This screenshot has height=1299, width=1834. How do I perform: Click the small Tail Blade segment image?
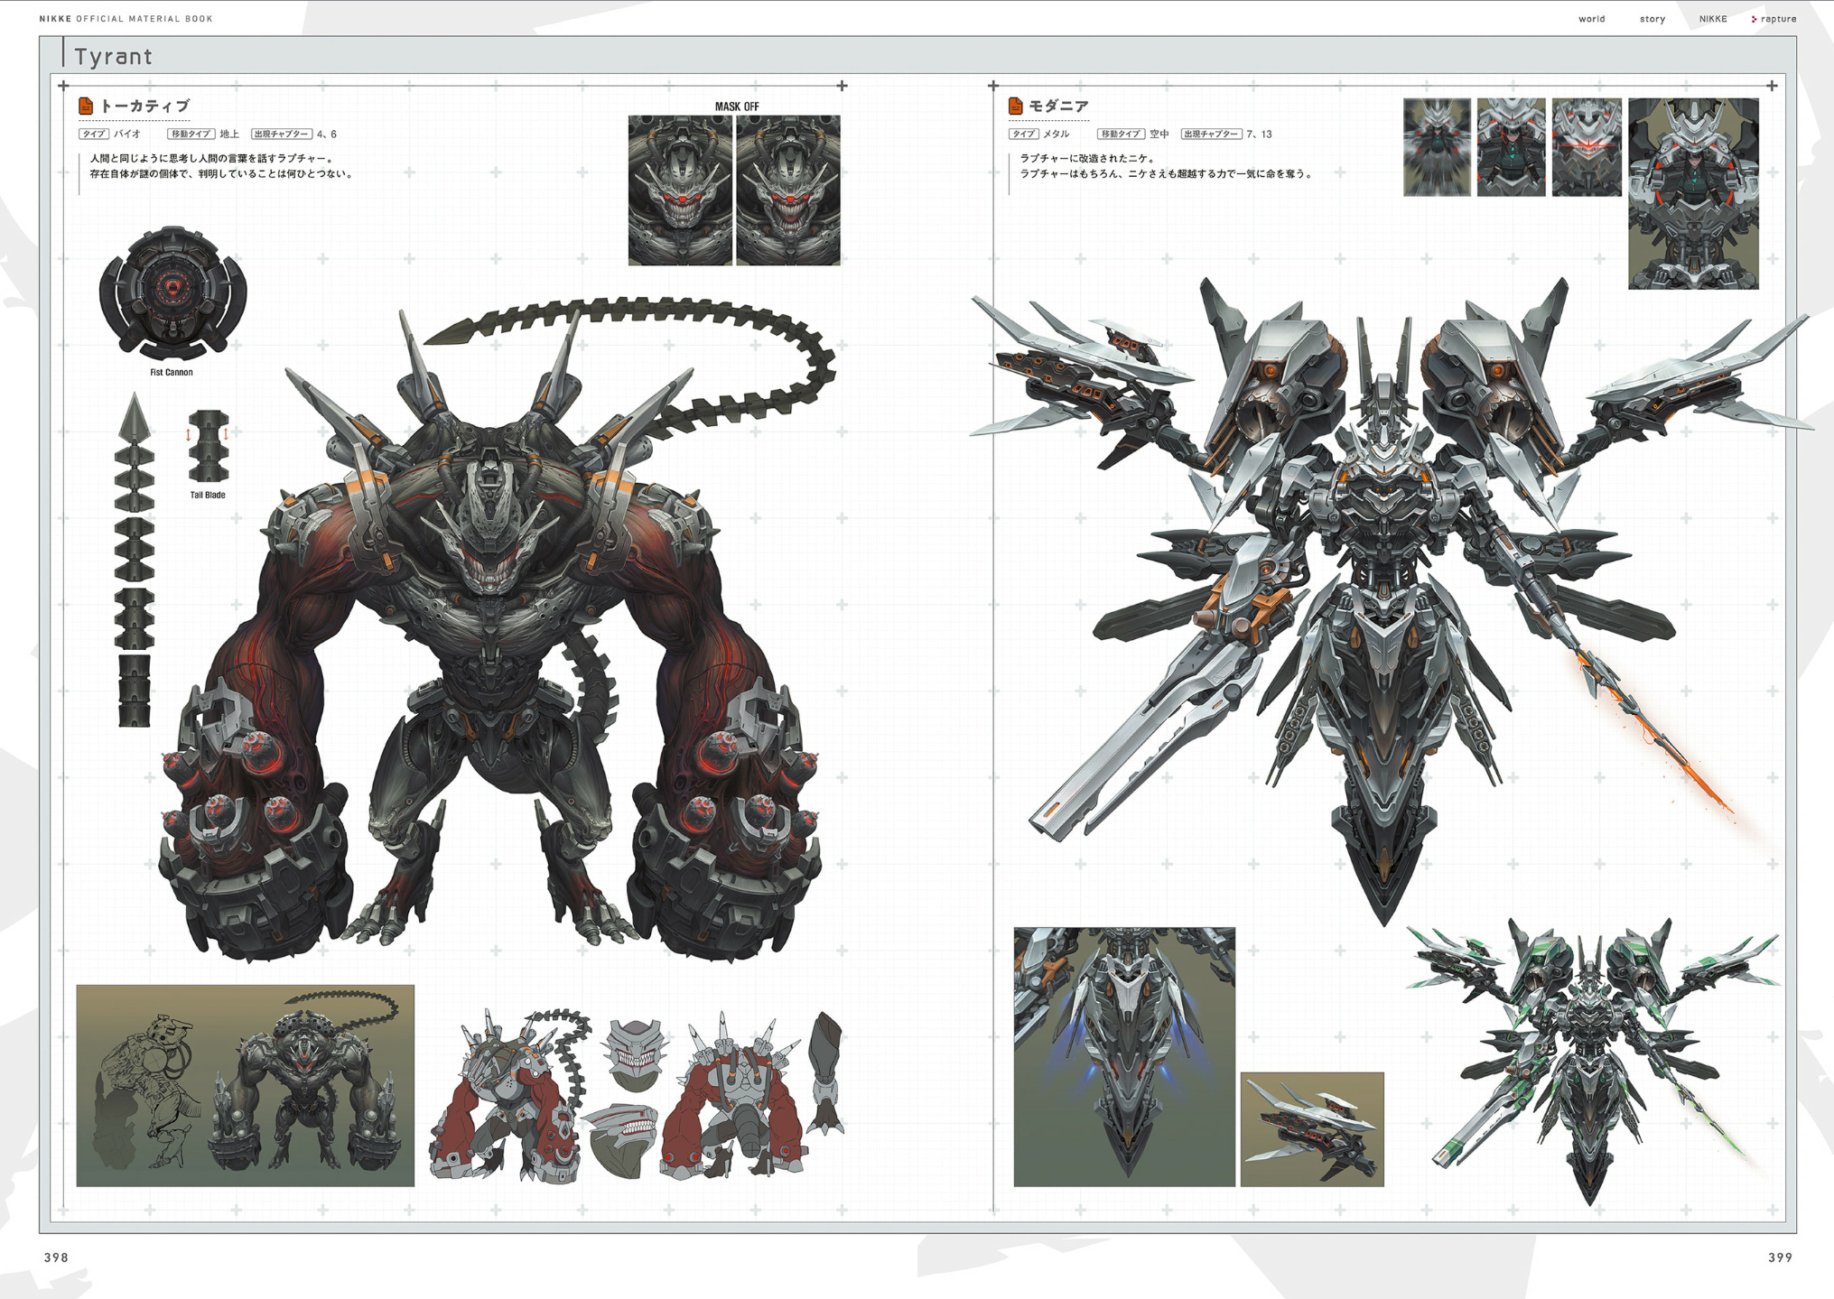click(208, 446)
